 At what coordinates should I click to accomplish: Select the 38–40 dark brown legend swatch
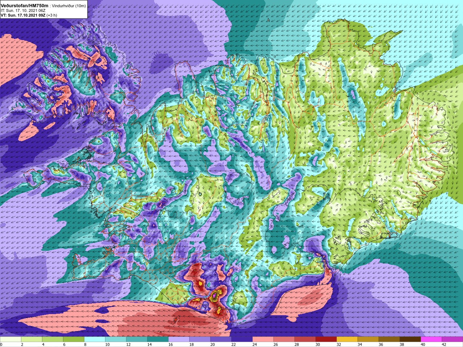pyautogui.click(x=410, y=339)
